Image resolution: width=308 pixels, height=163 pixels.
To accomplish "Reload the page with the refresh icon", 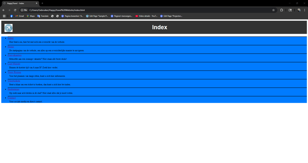I will pos(15,10).
